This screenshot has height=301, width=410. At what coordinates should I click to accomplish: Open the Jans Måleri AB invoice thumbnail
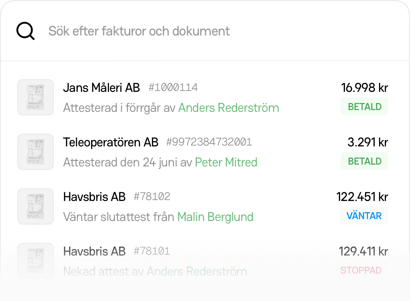(35, 97)
